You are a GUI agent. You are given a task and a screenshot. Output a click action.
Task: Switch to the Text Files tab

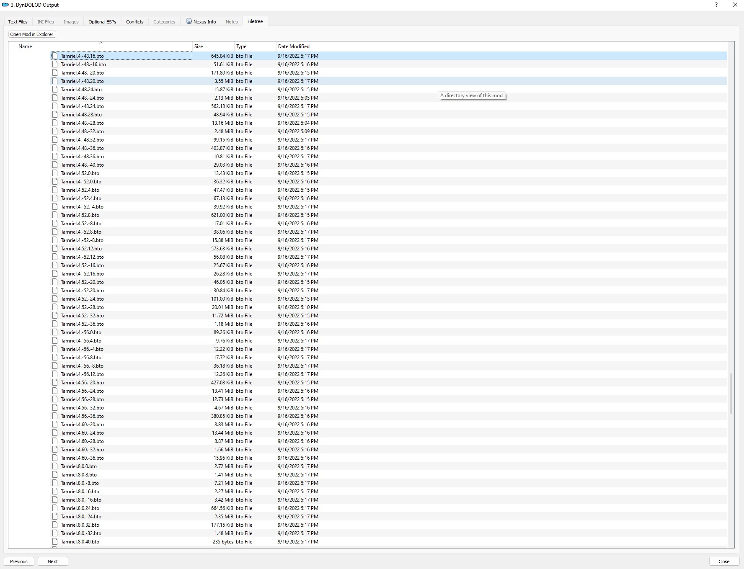18,22
